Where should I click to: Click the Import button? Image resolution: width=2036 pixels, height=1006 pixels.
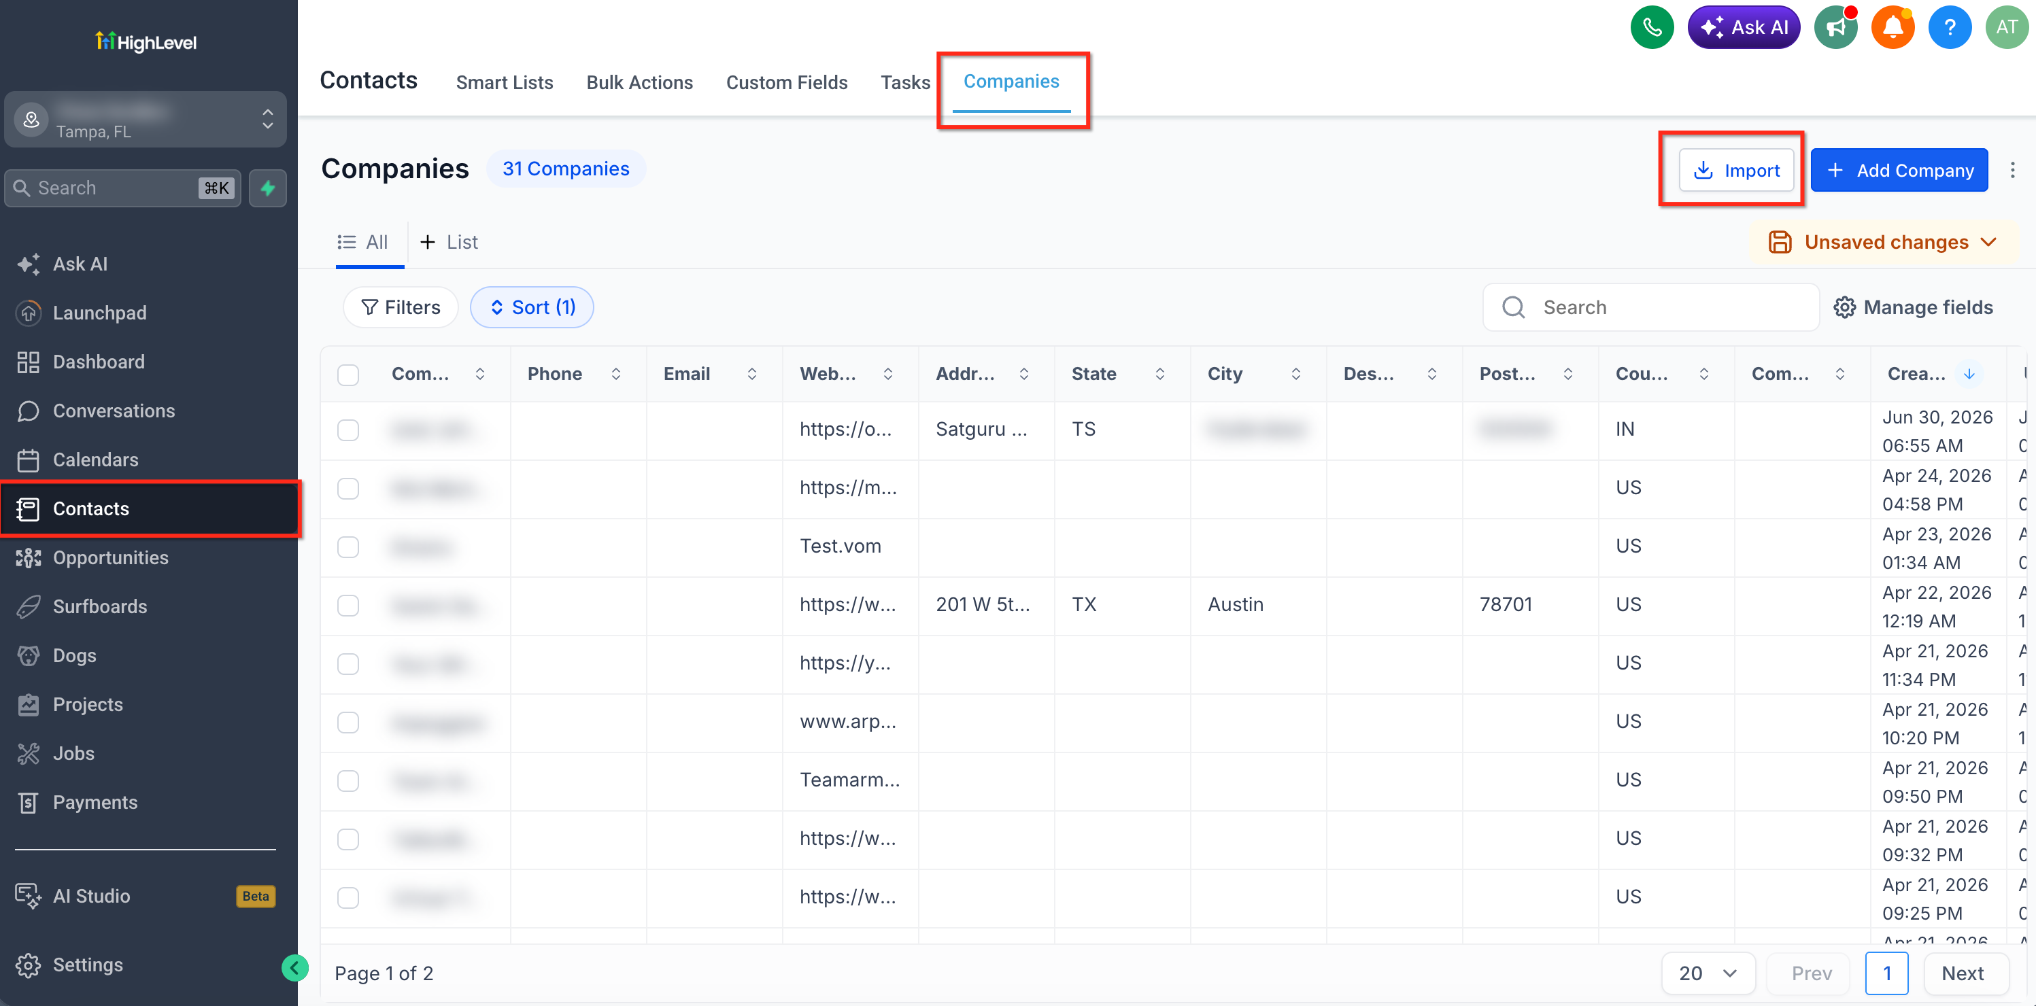tap(1735, 170)
